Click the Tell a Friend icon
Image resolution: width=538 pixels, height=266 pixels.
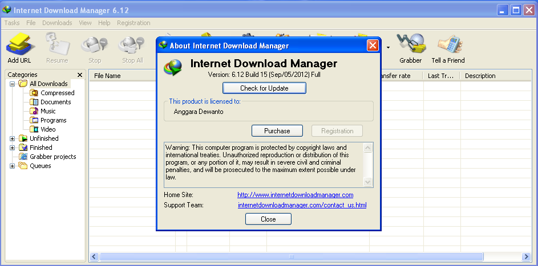coord(448,48)
